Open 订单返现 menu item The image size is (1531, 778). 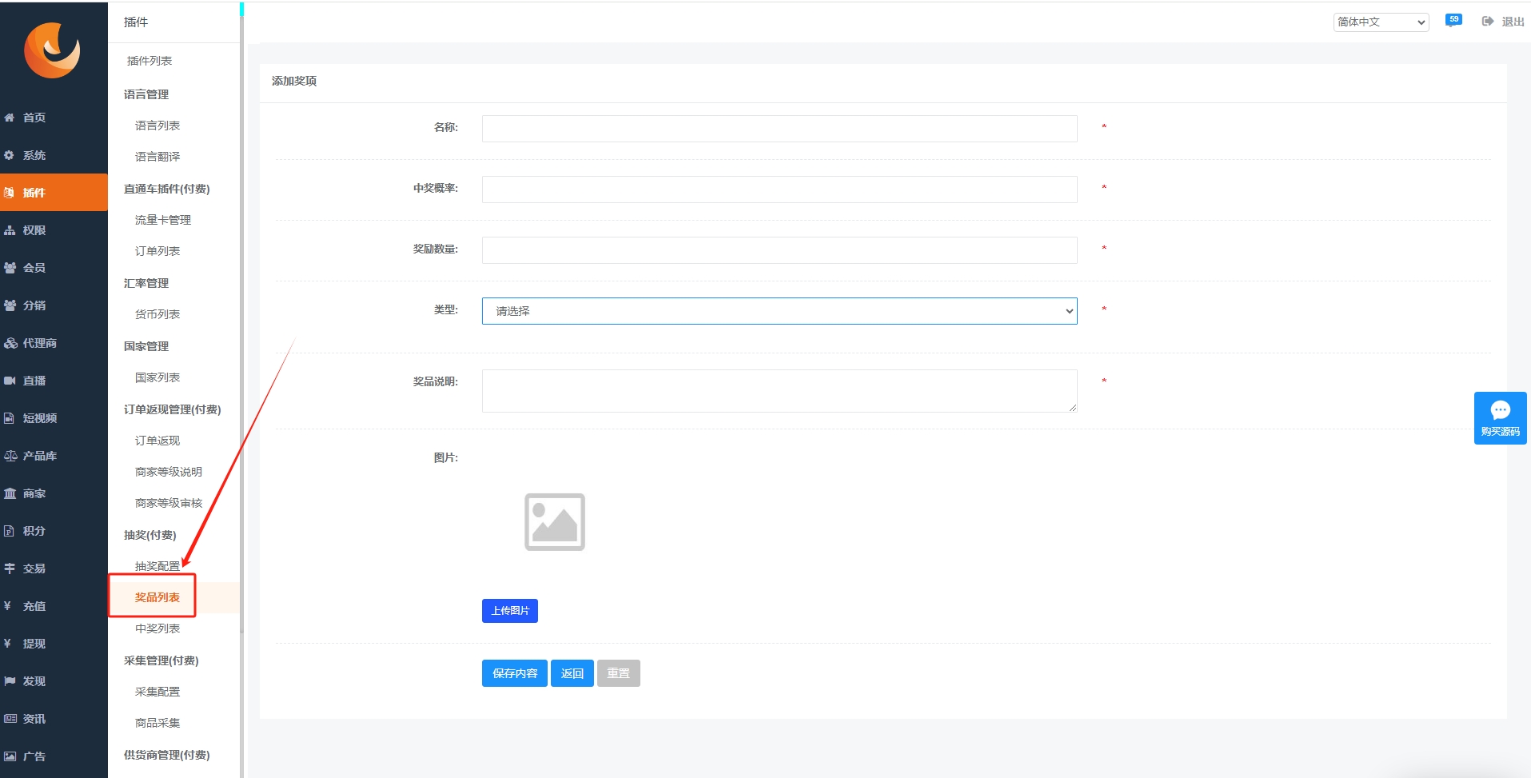[157, 441]
